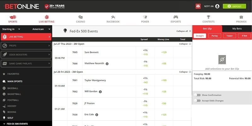Open the American odds format dropdown
Viewport: 252px width, 126px height.
point(42,29)
